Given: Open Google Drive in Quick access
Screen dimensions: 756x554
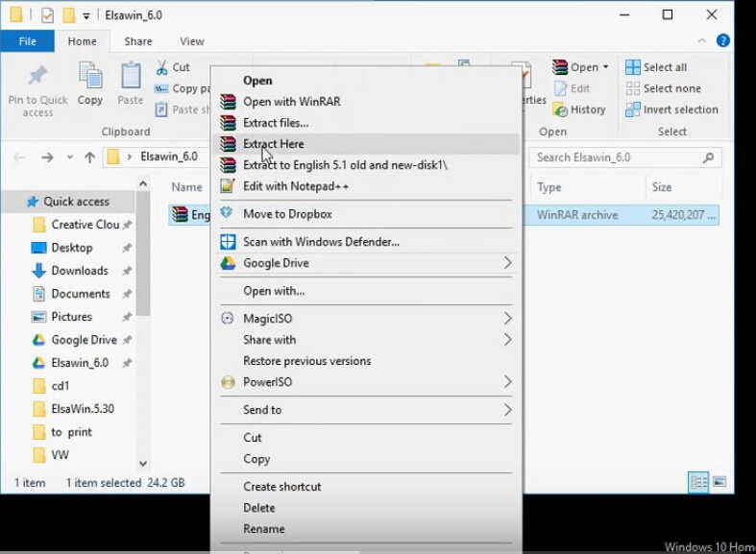Looking at the screenshot, I should click(x=84, y=340).
